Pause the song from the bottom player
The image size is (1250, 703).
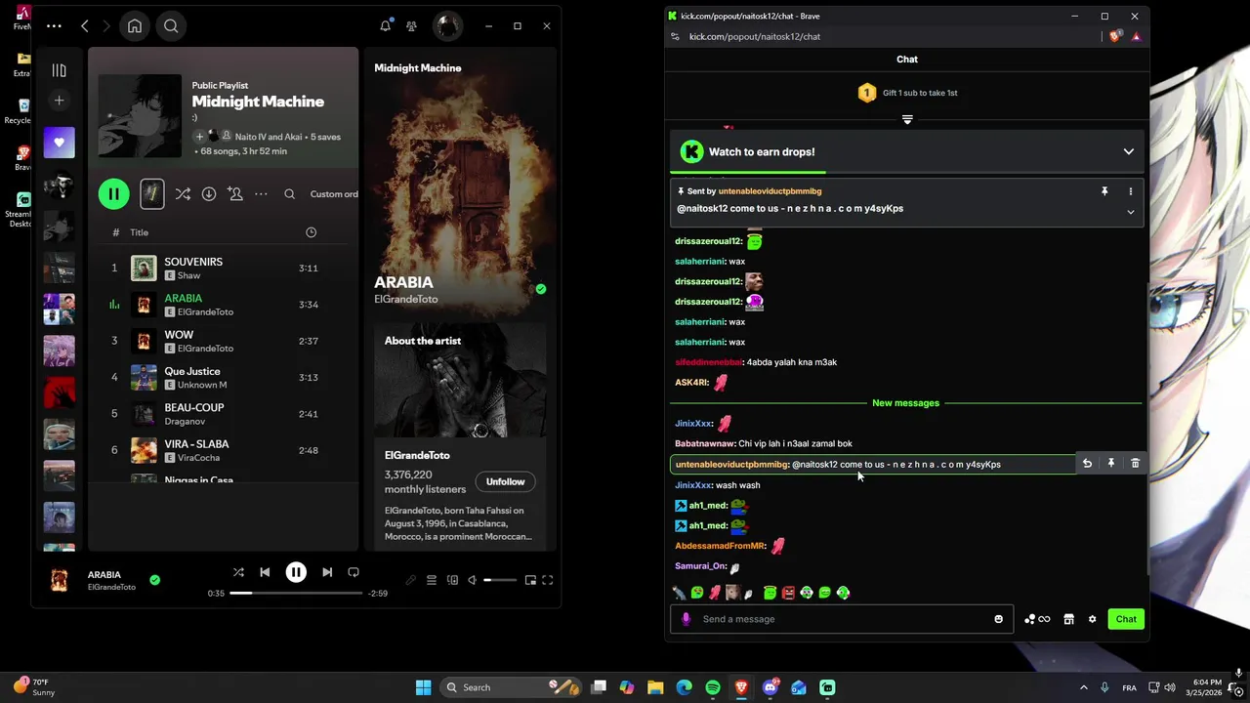pos(296,572)
